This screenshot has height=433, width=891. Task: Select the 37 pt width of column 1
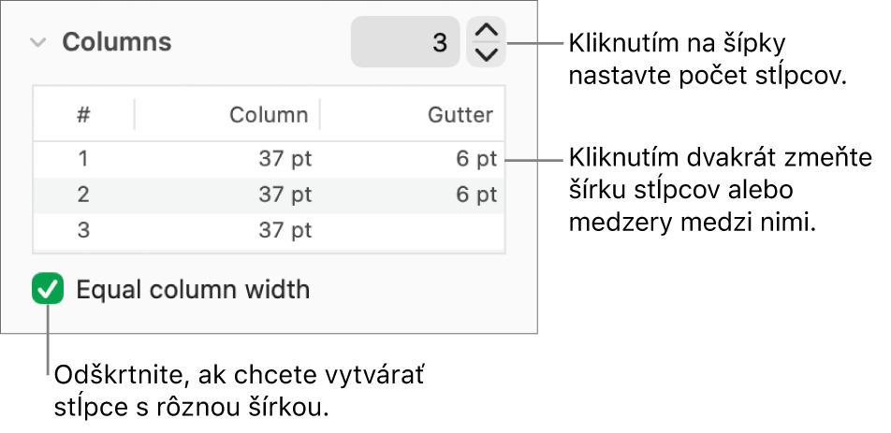[x=285, y=160]
